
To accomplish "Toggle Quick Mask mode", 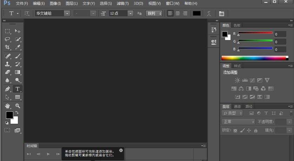I will tap(7, 130).
